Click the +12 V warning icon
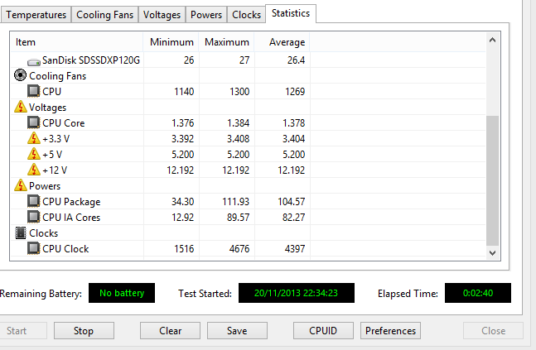Screen dimensions: 536x350 coord(34,170)
